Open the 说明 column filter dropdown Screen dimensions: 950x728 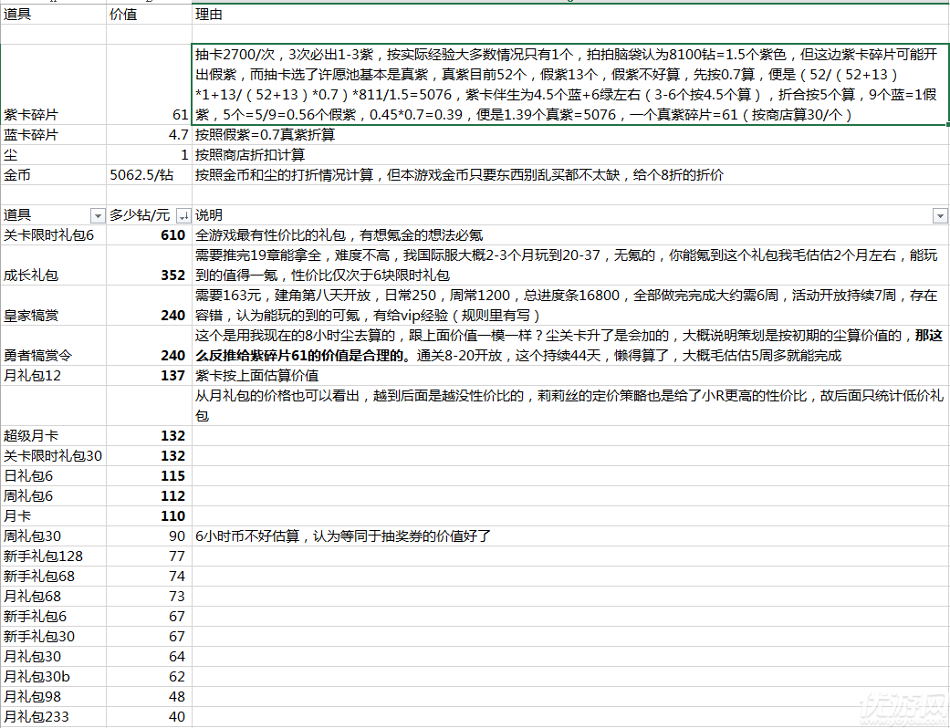(x=940, y=215)
